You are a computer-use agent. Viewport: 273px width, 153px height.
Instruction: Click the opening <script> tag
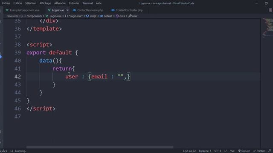point(39,45)
